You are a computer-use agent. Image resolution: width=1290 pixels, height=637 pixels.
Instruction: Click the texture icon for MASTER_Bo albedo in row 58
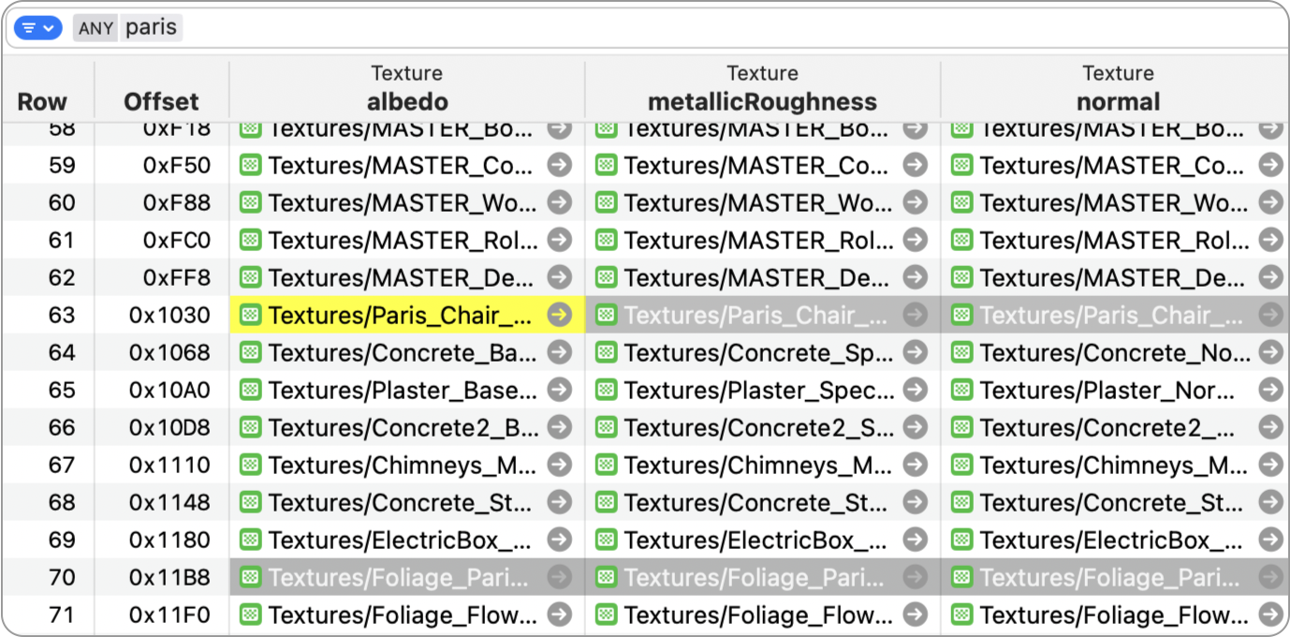(x=250, y=128)
